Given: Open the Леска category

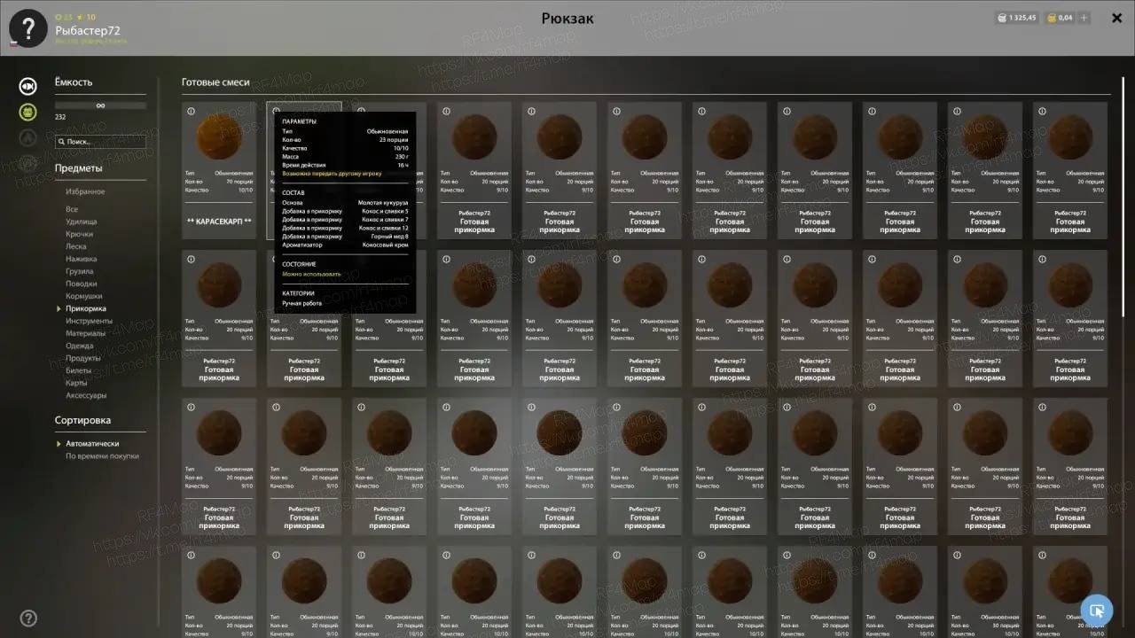Looking at the screenshot, I should pos(76,247).
